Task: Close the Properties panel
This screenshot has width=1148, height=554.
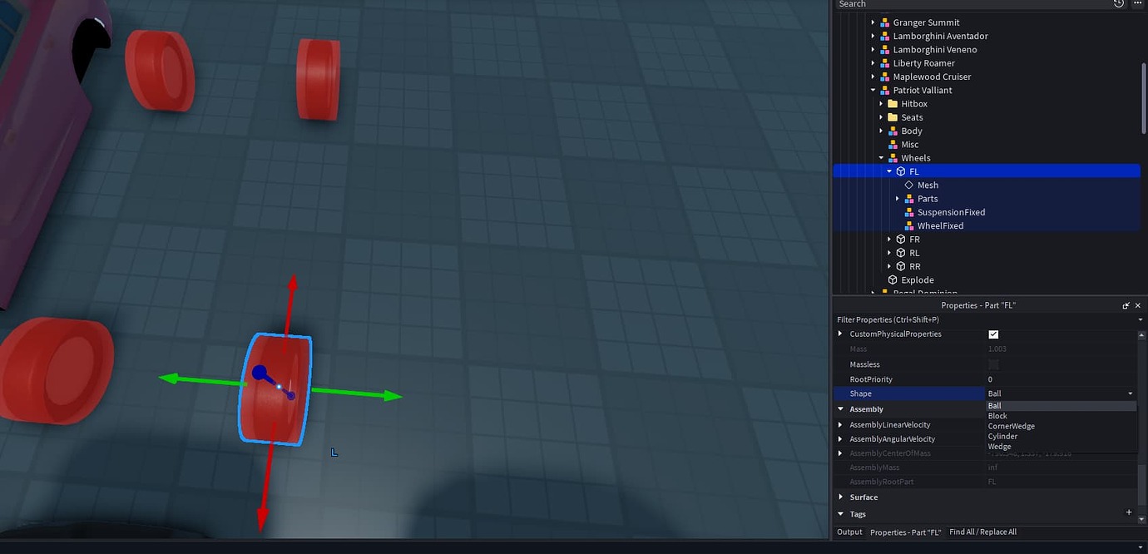Action: 1138,306
